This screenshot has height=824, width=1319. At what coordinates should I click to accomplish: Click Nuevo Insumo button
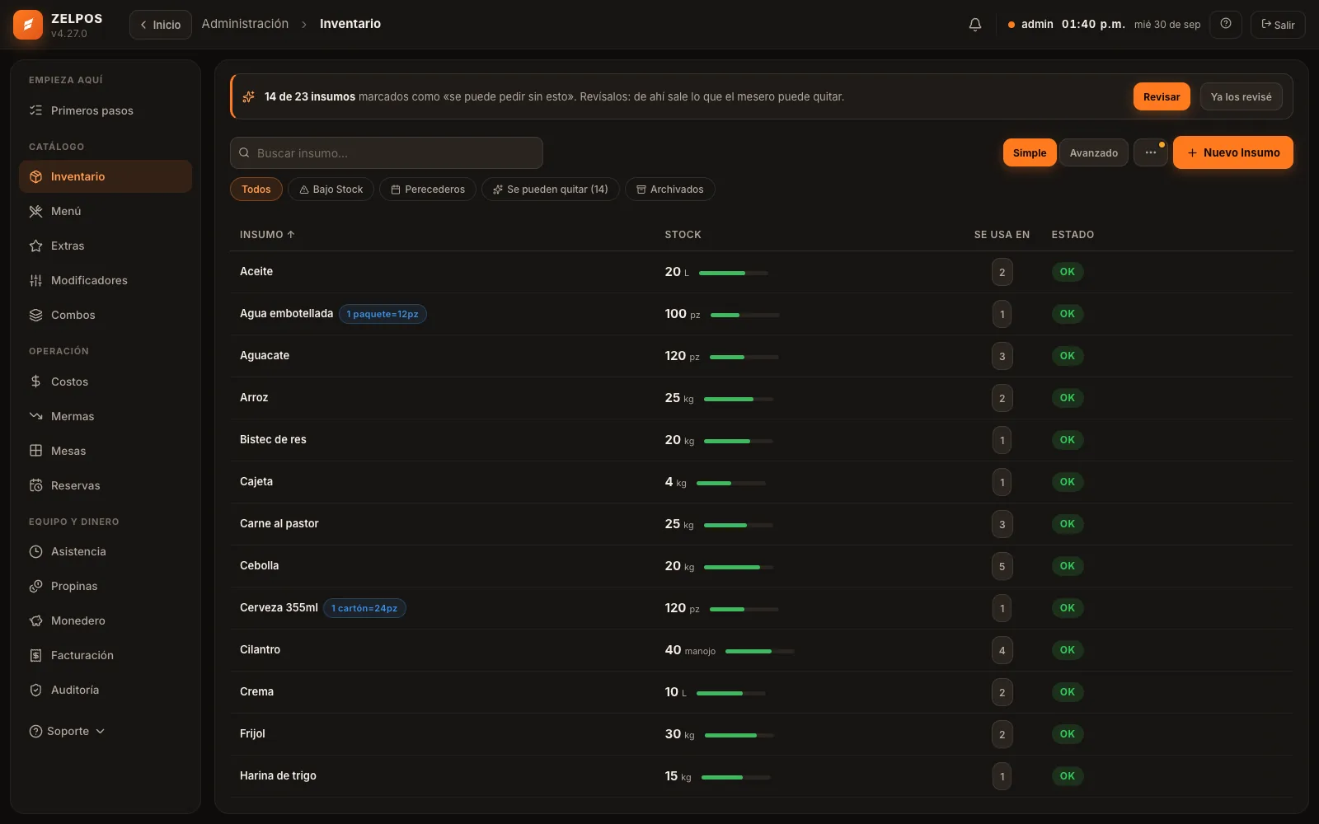pos(1233,152)
